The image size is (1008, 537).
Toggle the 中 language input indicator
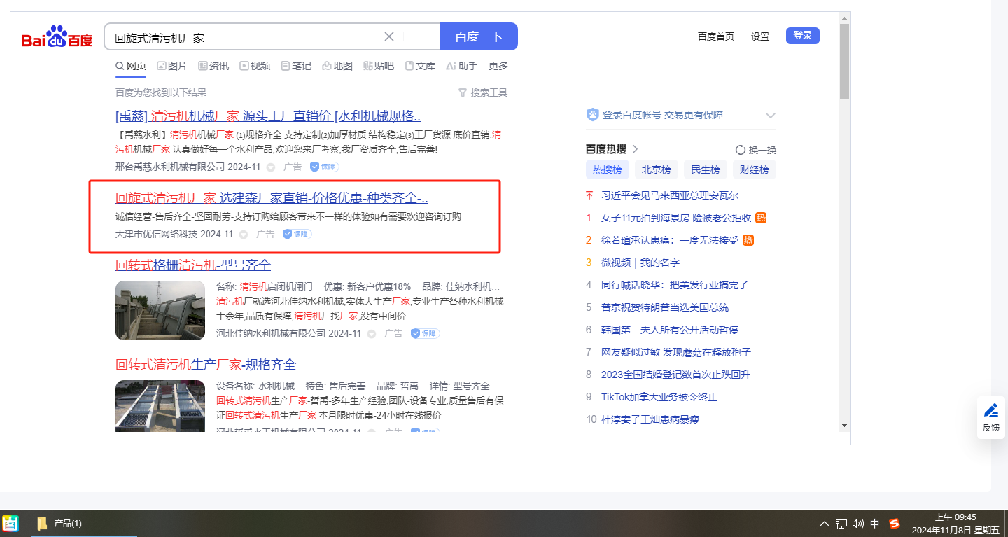tap(875, 524)
